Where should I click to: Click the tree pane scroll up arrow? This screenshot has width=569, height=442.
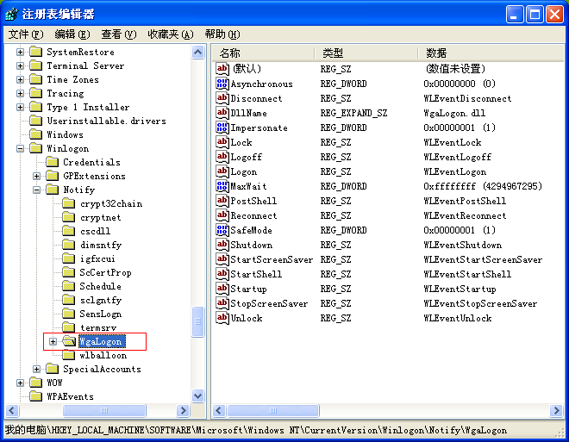(198, 53)
